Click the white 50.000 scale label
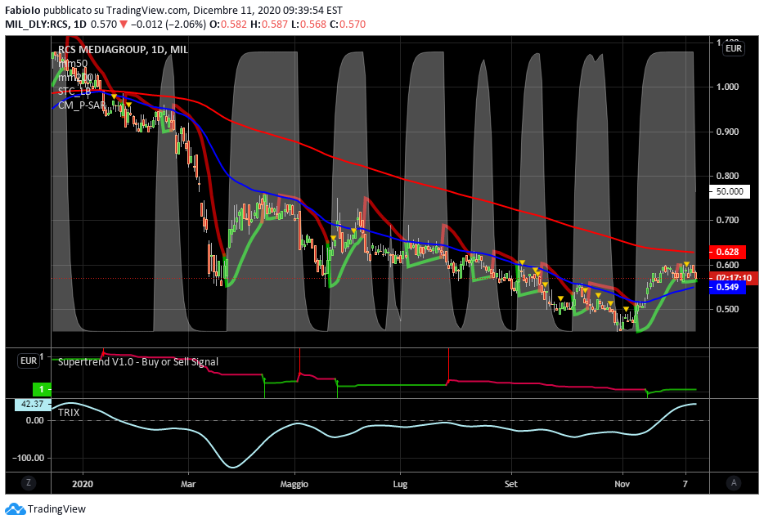This screenshot has height=524, width=764. click(730, 191)
